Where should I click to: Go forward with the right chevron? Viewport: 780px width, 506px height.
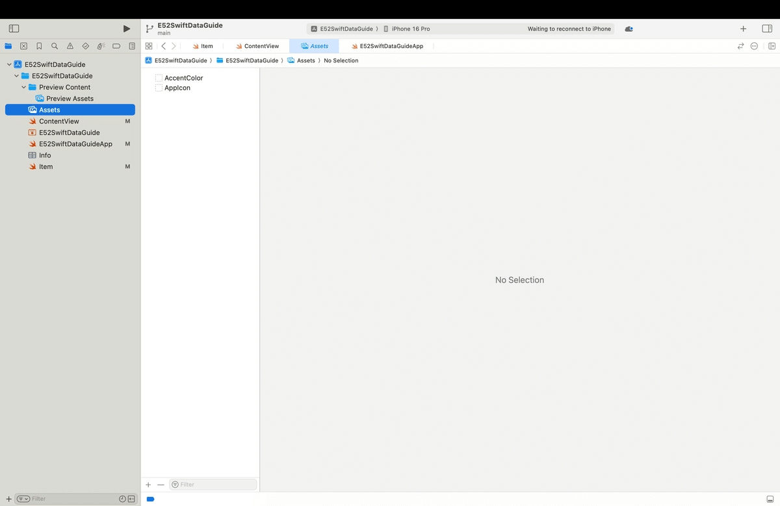[174, 46]
